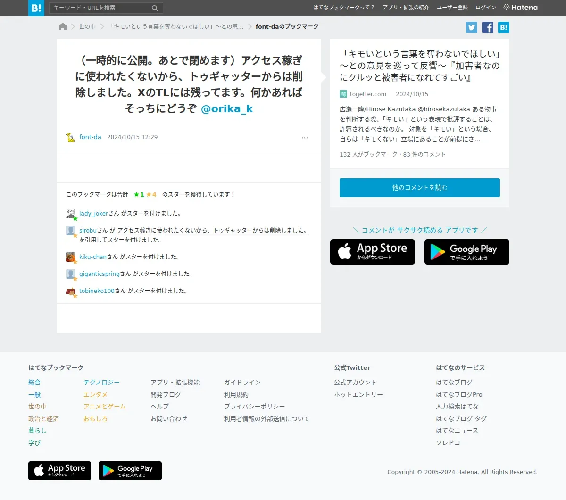Click giganticspring's avatar icon
The width and height of the screenshot is (566, 500).
tap(71, 274)
